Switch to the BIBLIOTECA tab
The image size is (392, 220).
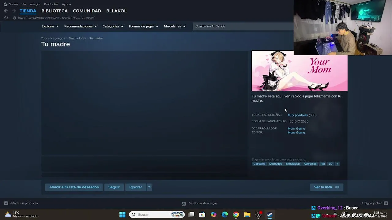[x=55, y=11]
